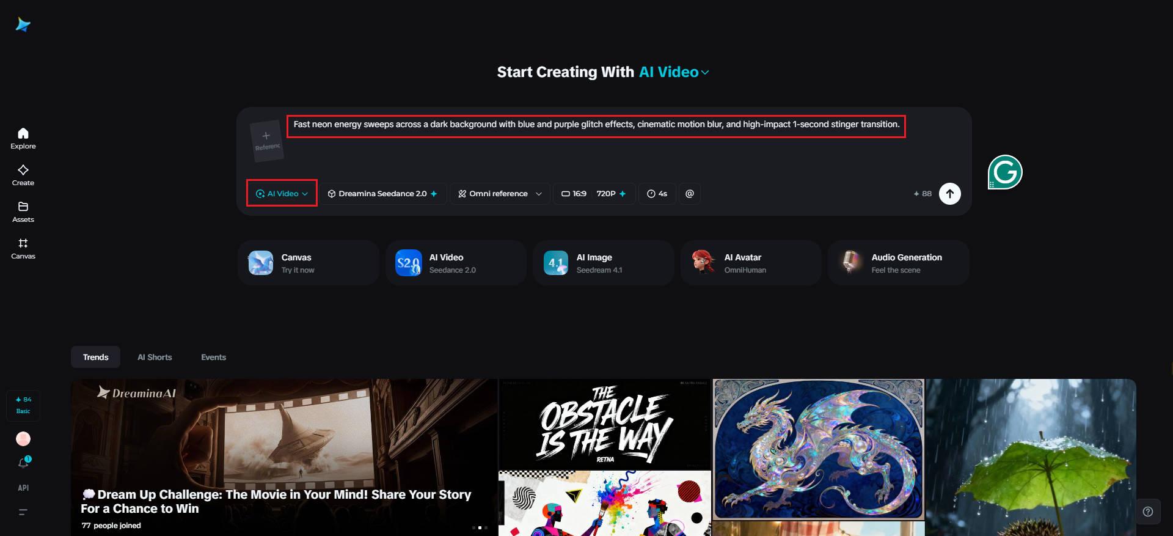Switch to the AI Shorts tab
Image resolution: width=1173 pixels, height=536 pixels.
pos(155,357)
